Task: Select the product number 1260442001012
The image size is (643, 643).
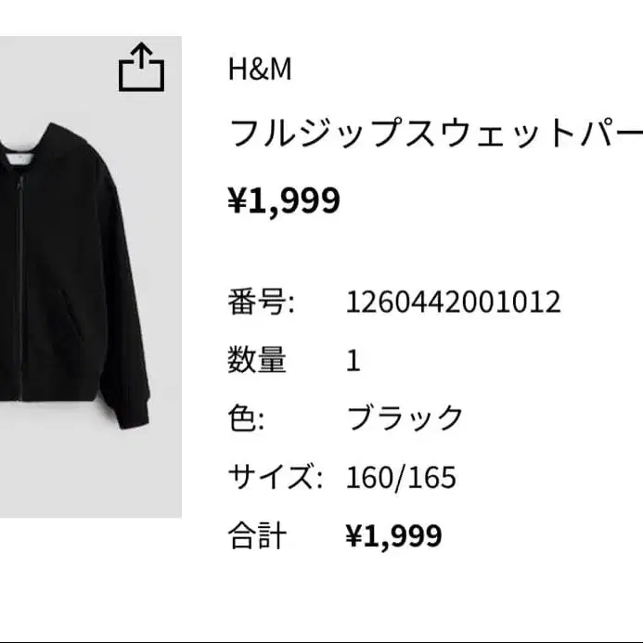Action: 453,302
